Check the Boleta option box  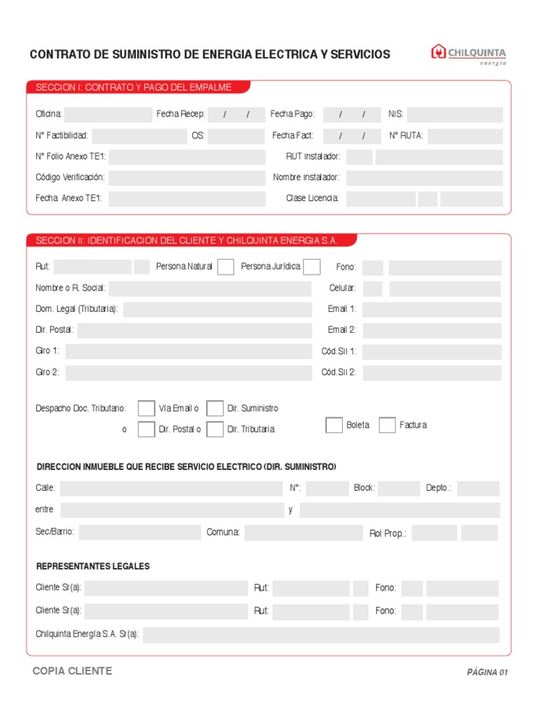(x=334, y=425)
